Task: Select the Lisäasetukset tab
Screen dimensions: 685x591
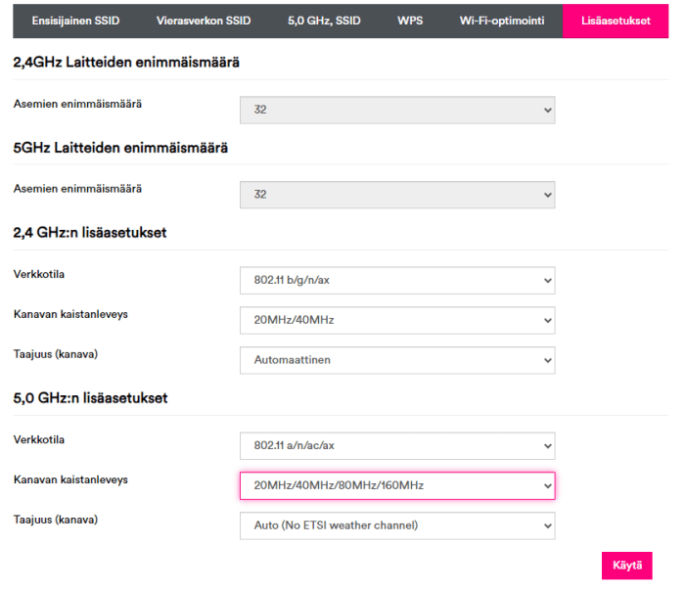Action: [616, 21]
